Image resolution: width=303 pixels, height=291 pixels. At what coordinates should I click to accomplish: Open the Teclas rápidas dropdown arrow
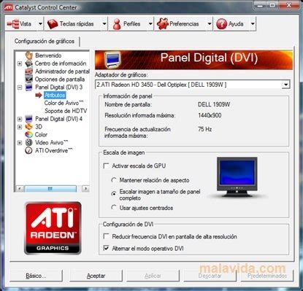tap(104, 24)
